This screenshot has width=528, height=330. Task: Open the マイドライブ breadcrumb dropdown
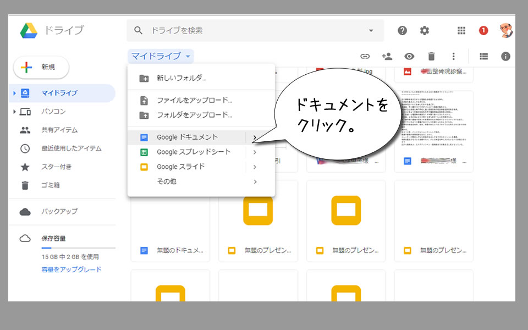click(161, 56)
